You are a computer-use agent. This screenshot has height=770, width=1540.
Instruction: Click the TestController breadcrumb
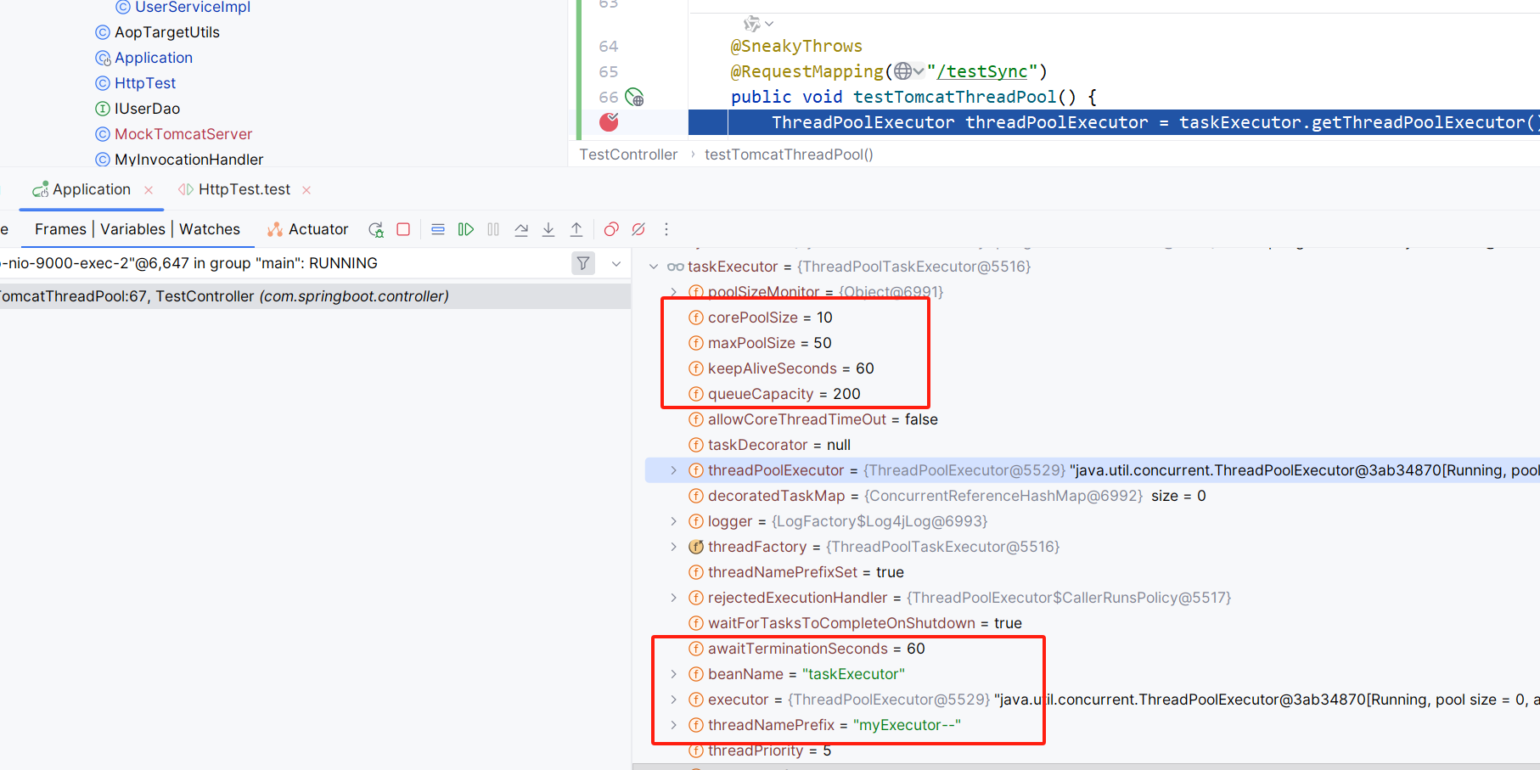click(628, 155)
